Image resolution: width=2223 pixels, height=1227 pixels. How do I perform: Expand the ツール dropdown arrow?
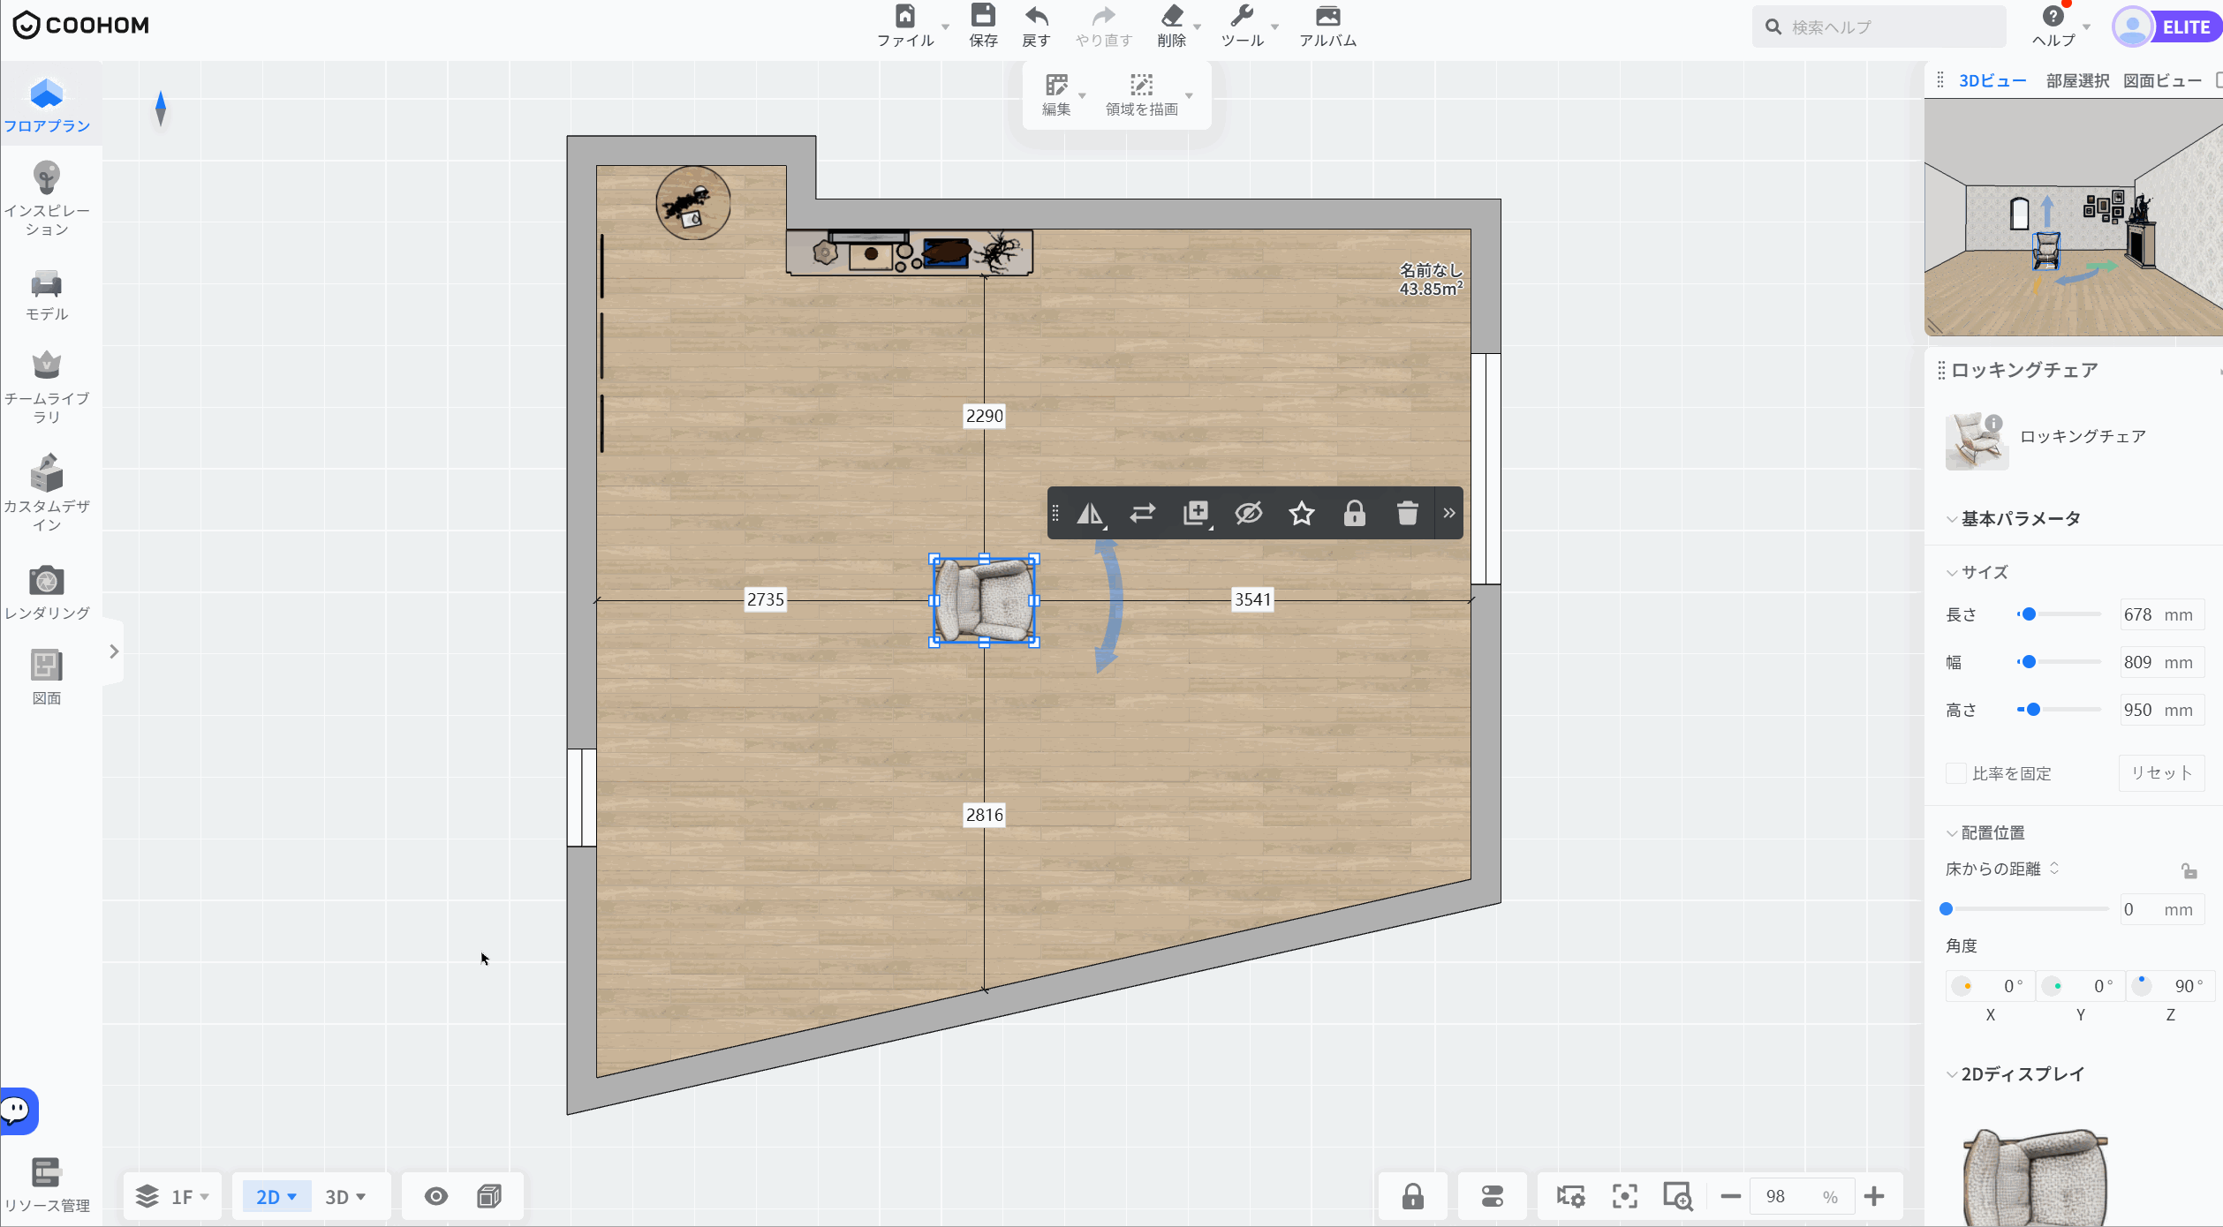(x=1274, y=26)
